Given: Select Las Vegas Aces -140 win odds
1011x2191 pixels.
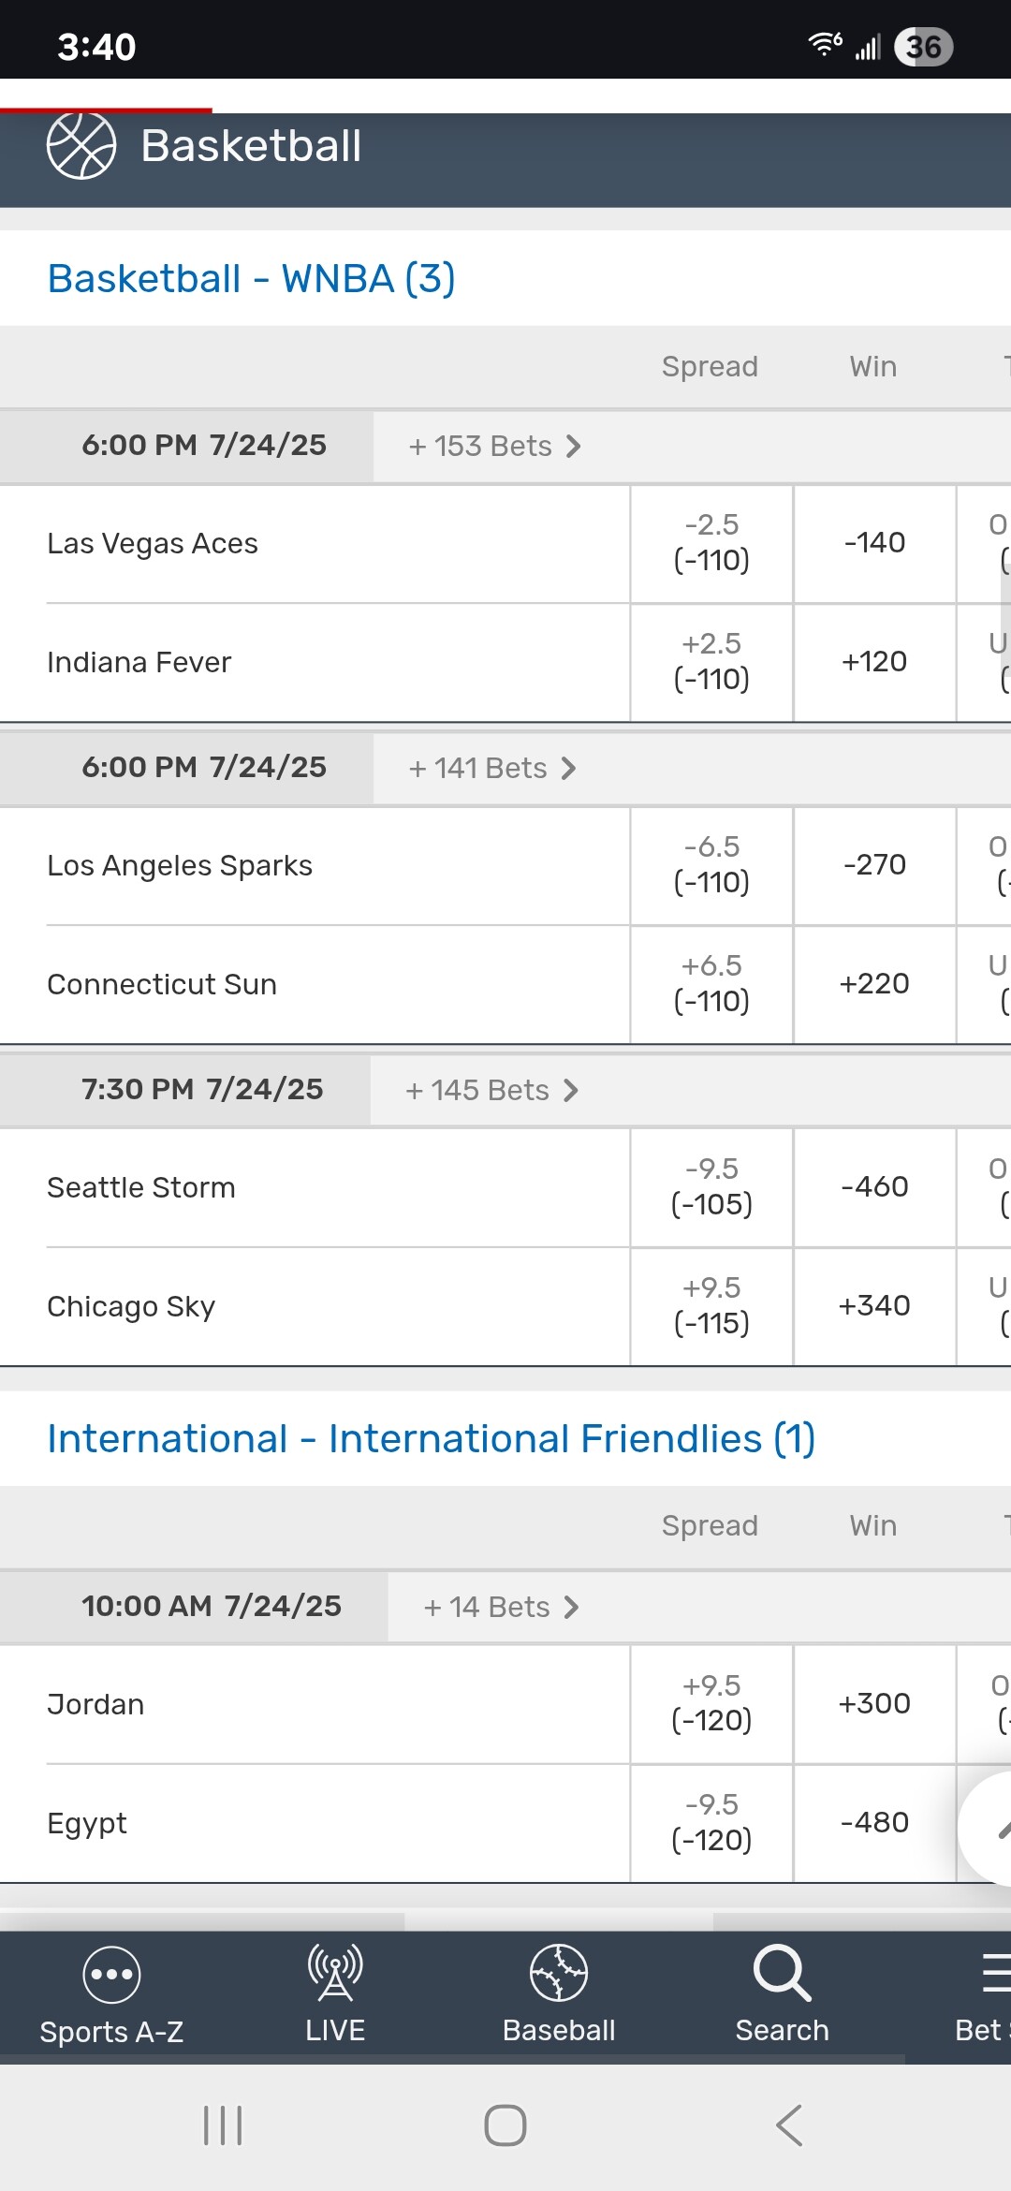Looking at the screenshot, I should tap(874, 543).
